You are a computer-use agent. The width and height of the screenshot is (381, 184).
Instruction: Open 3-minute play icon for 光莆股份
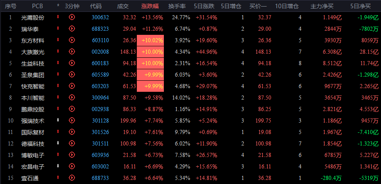(x=72, y=17)
